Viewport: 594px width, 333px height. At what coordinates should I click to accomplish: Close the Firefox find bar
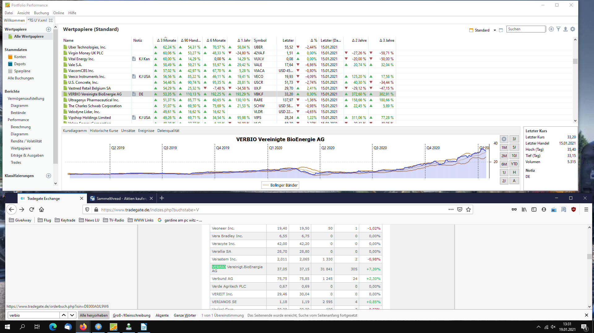click(586, 315)
